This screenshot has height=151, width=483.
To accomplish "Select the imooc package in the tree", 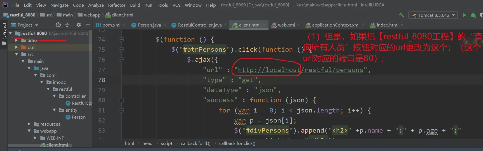I will 56,82.
